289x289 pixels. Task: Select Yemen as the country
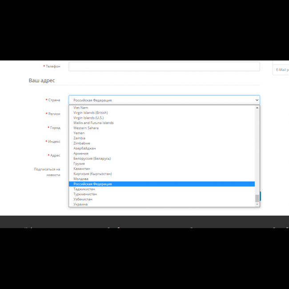[79, 133]
